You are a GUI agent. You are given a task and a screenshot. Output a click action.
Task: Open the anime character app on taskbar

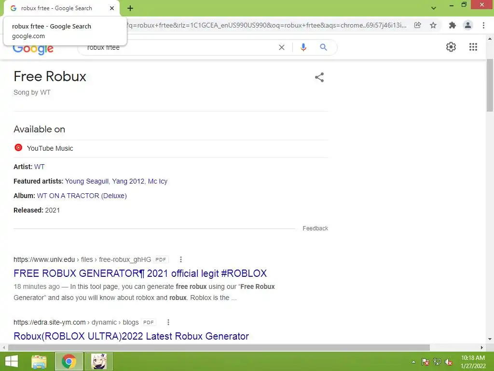tap(99, 361)
